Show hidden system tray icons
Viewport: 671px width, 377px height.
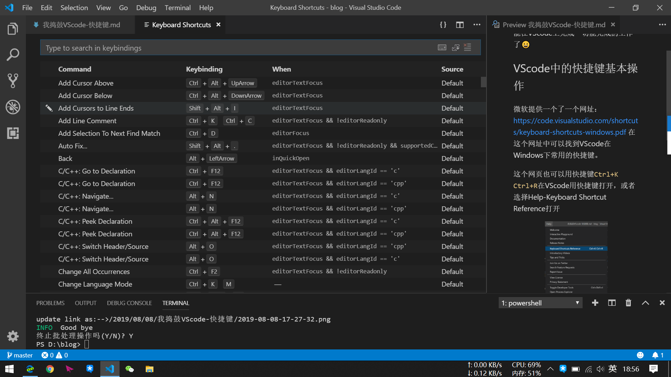click(x=550, y=369)
